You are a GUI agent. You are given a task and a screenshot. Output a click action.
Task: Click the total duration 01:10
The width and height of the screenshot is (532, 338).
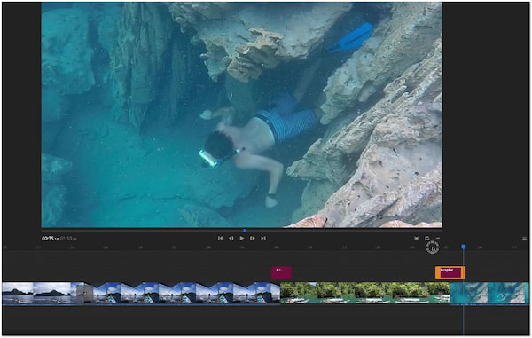[68, 239]
